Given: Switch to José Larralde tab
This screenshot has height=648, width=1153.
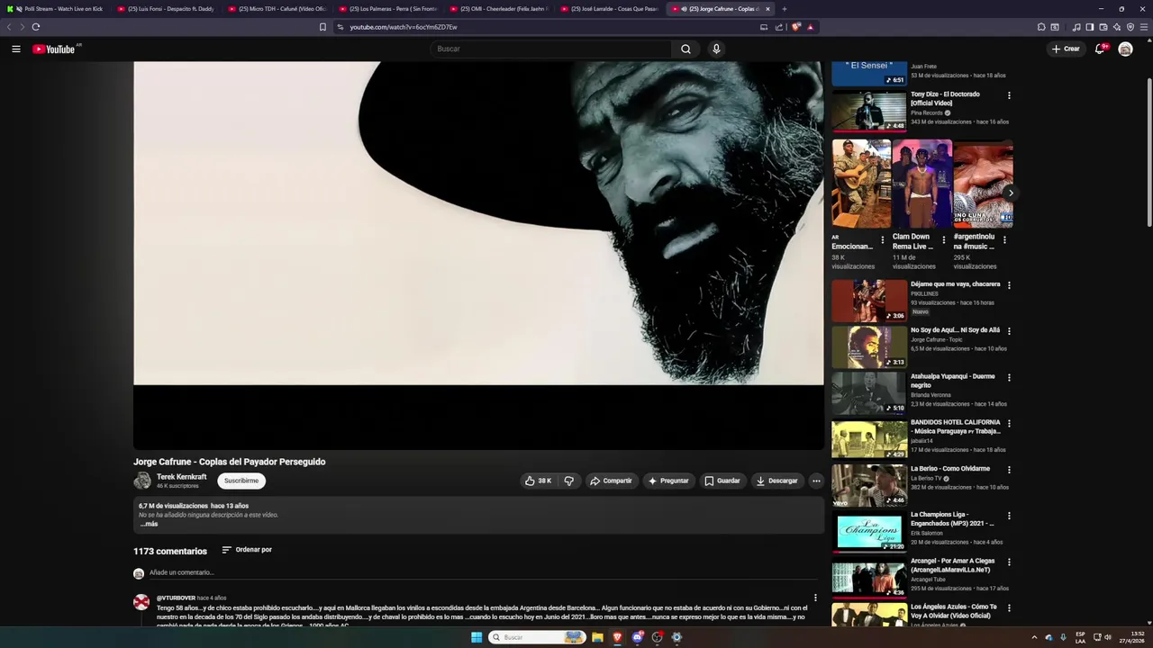Looking at the screenshot, I should [x=609, y=9].
